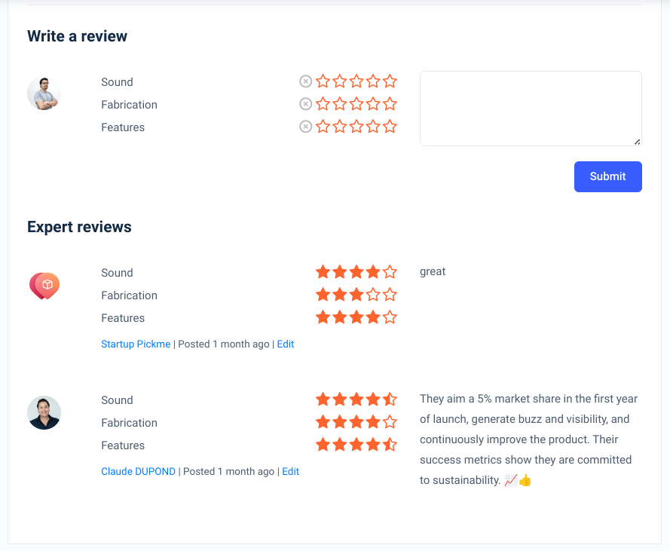This screenshot has height=551, width=670.
Task: Edit the Startup Pickme review
Action: coord(286,344)
